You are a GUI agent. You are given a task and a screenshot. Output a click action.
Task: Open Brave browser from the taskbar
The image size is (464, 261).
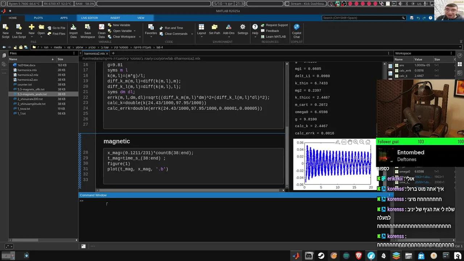[359, 256]
